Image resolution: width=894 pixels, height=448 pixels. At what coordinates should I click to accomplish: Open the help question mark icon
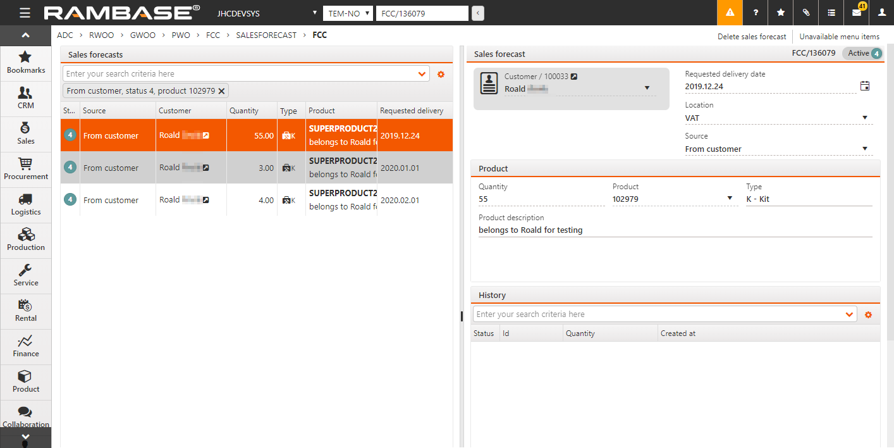point(755,13)
